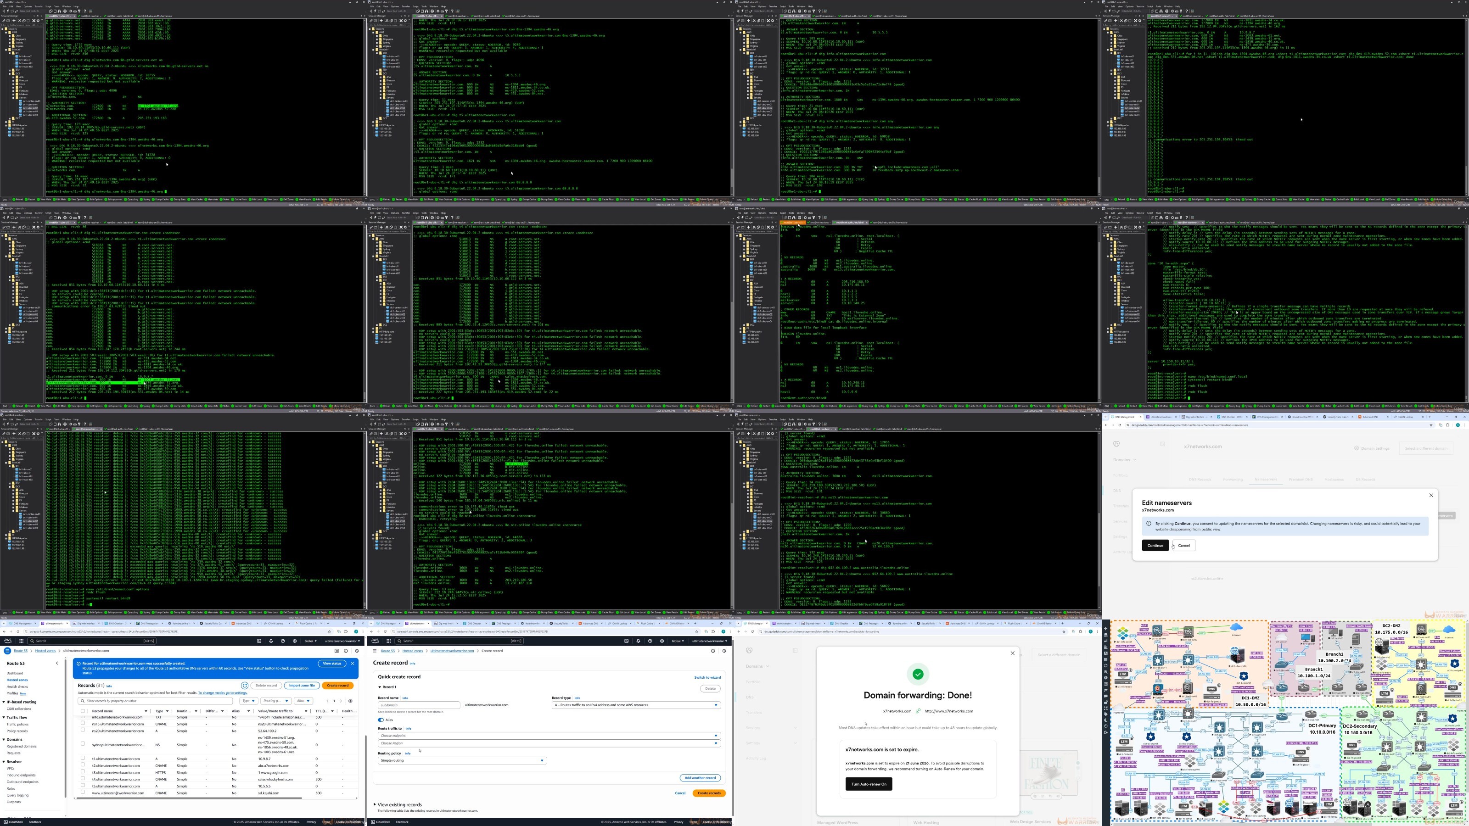Screen dimensions: 1469x826
Task: Open the notifications bell on the Create record page
Action: (638, 641)
